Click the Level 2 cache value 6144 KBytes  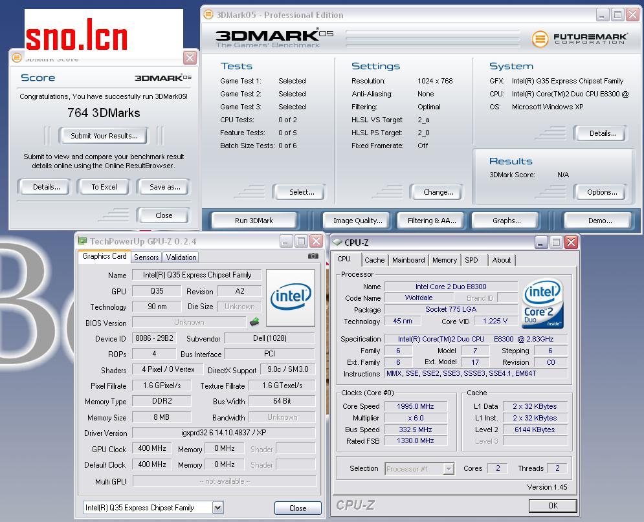[x=535, y=430]
